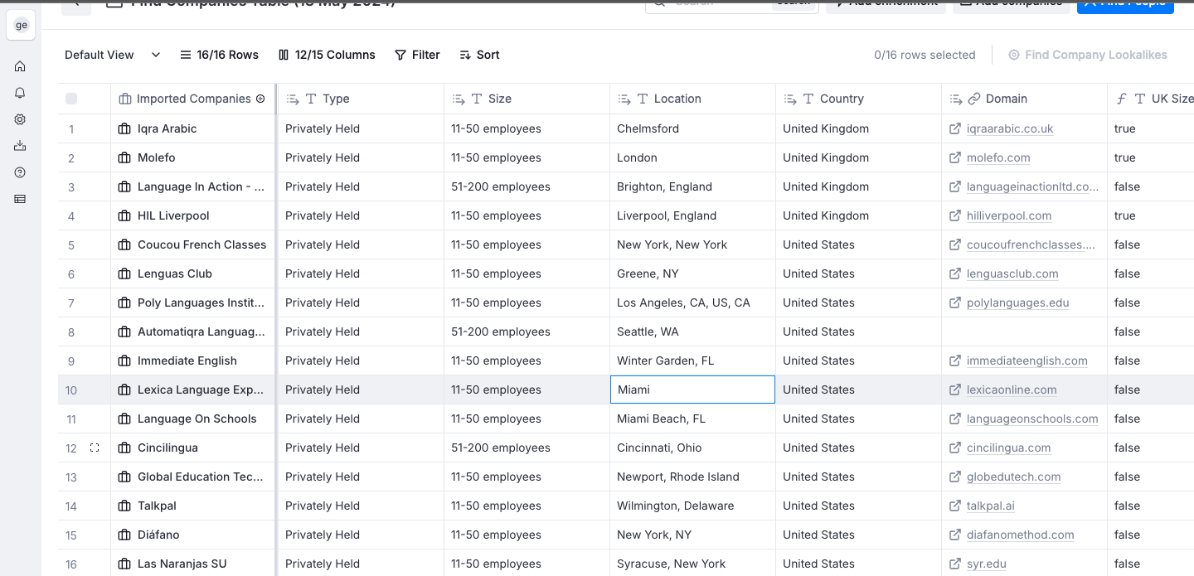Go to Home from the sidebar

coord(20,66)
